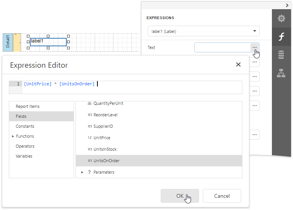Image resolution: width=293 pixels, height=210 pixels.
Task: Pick the UnitPrice field
Action: point(102,138)
